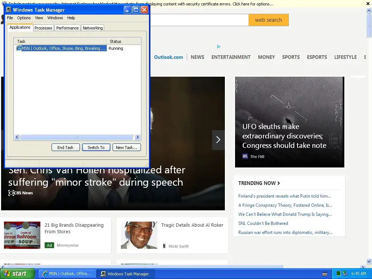Viewport: 372px width, 279px height.
Task: Open Russian war effort trending link
Action: 285,232
